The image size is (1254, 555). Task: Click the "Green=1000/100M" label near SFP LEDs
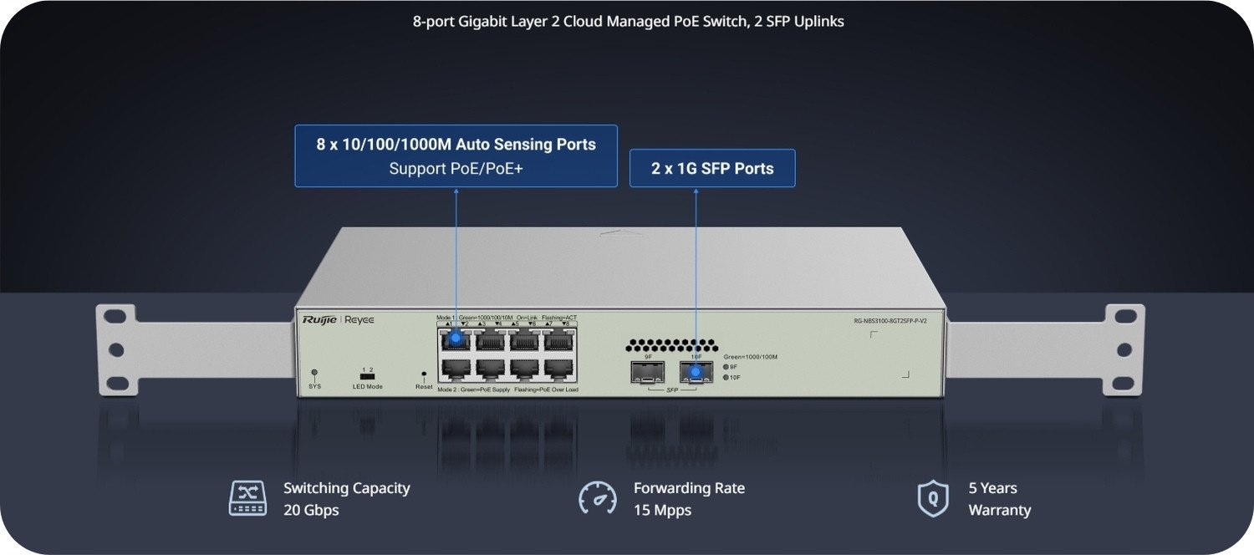tap(751, 357)
